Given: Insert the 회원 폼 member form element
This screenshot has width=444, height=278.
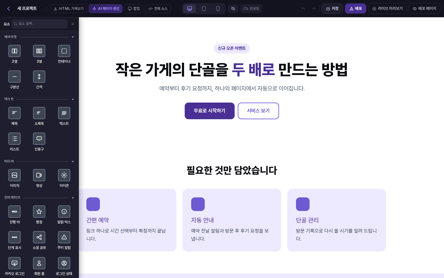Looking at the screenshot, I should pos(39,266).
